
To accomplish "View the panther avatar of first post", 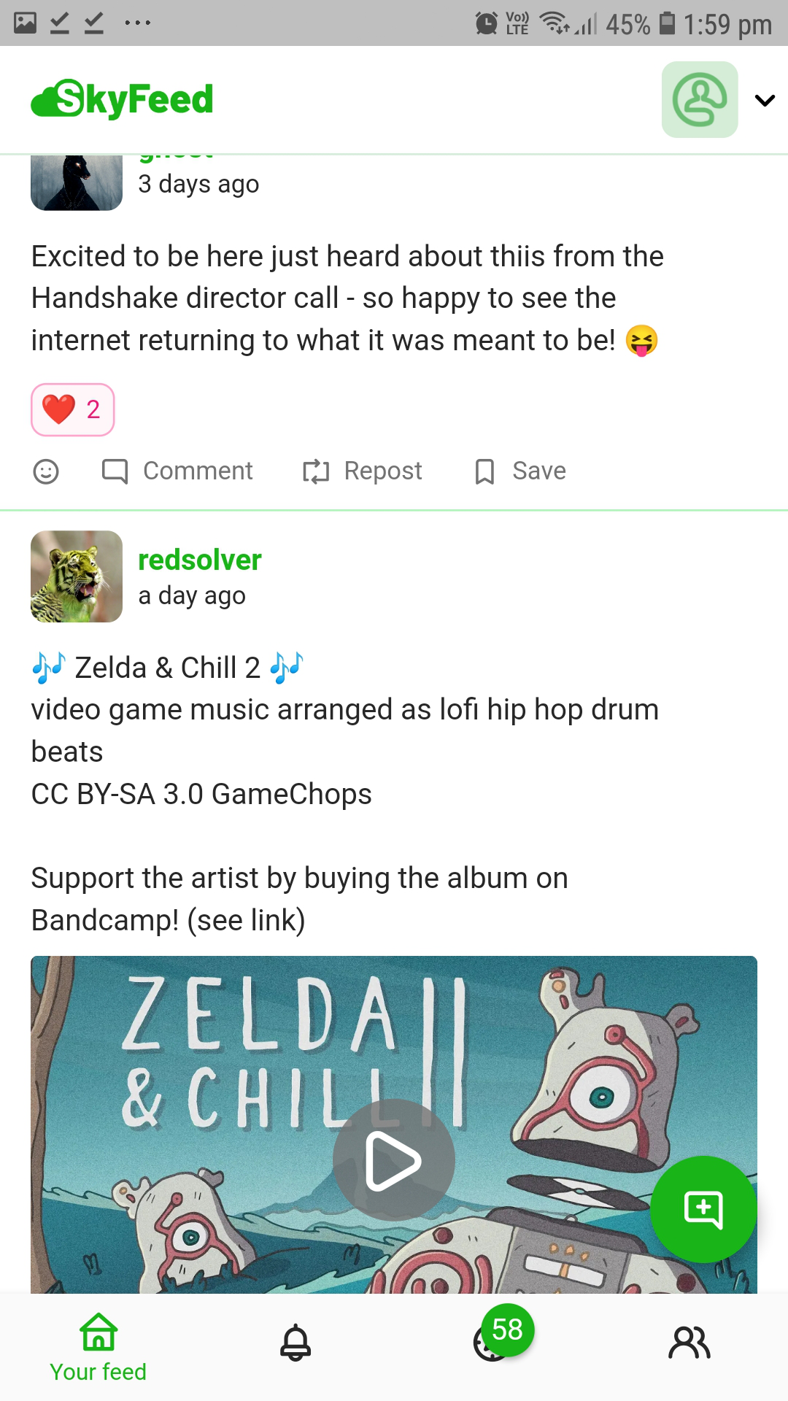I will coord(77,182).
